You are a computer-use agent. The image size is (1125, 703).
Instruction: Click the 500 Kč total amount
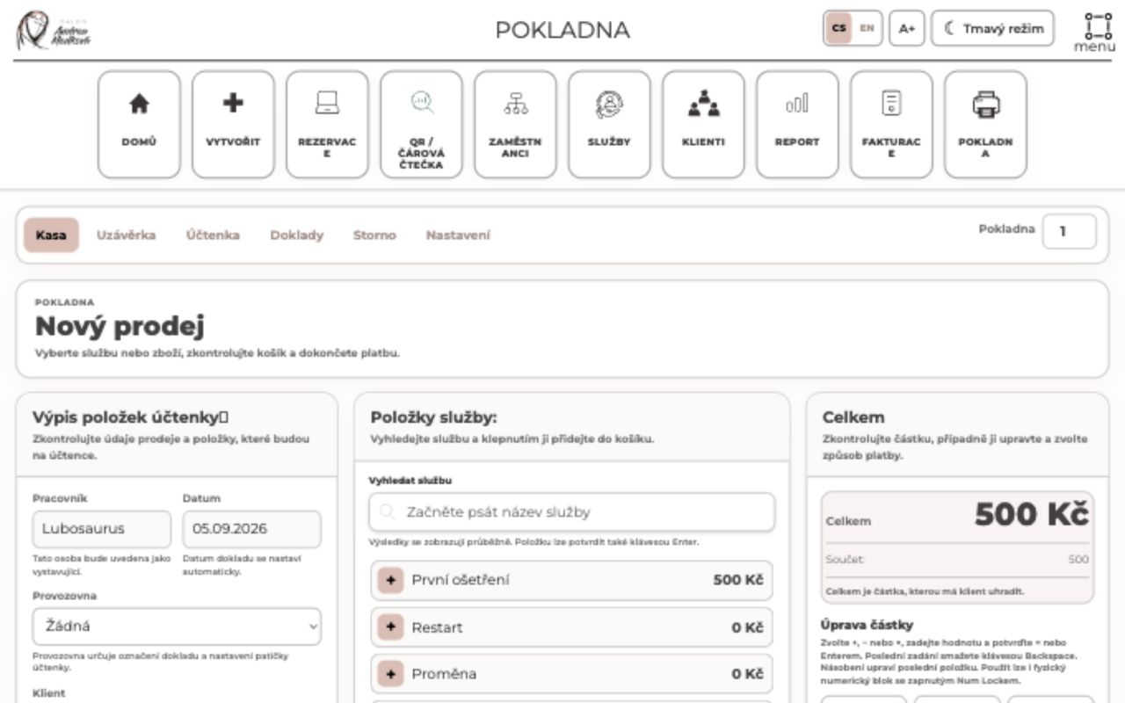click(1032, 515)
